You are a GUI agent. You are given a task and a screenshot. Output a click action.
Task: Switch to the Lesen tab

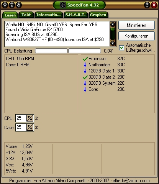click(x=10, y=15)
